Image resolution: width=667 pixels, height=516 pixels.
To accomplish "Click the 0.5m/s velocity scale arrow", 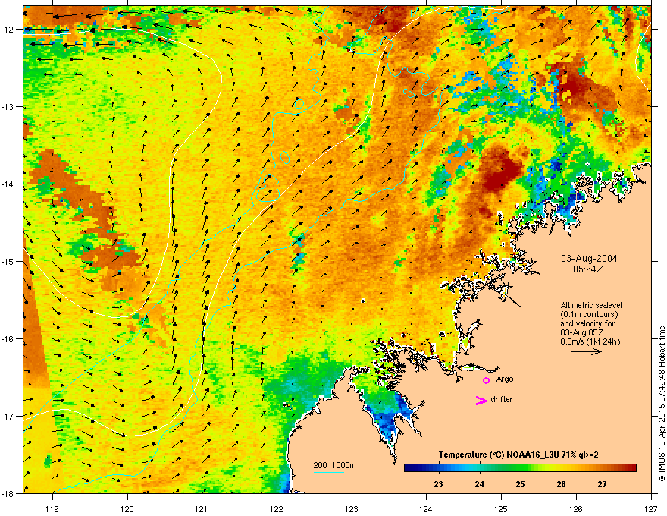I will [x=586, y=351].
